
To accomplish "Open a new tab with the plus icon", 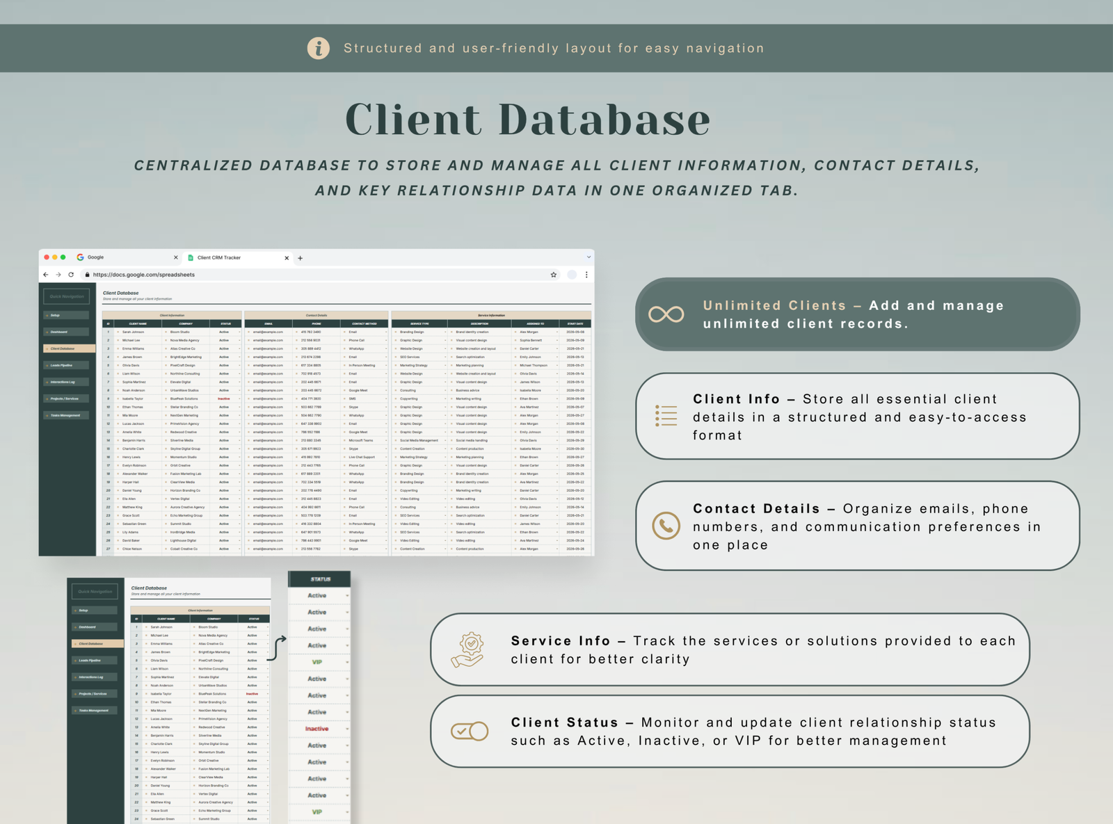I will (x=301, y=258).
